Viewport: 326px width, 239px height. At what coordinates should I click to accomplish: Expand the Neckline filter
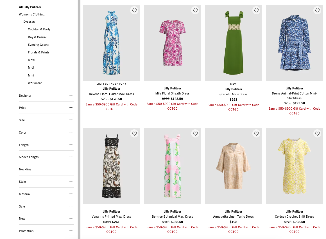point(46,169)
